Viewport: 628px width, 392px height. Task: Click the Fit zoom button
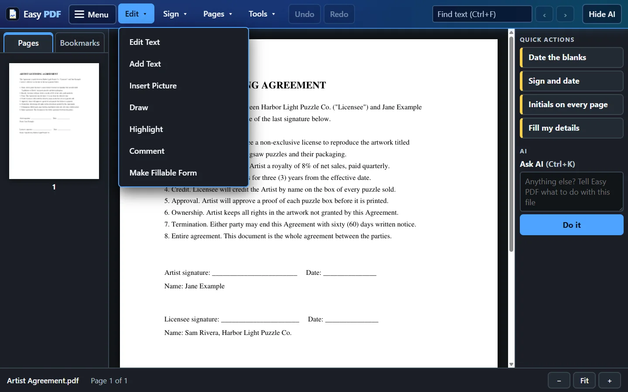[584, 381]
